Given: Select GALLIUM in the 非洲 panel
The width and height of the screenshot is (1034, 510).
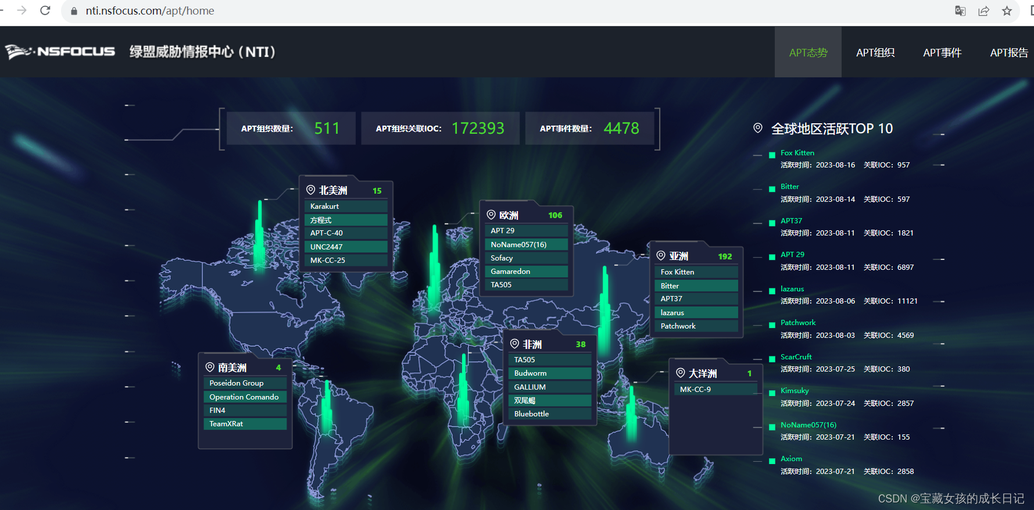Looking at the screenshot, I should click(x=550, y=387).
